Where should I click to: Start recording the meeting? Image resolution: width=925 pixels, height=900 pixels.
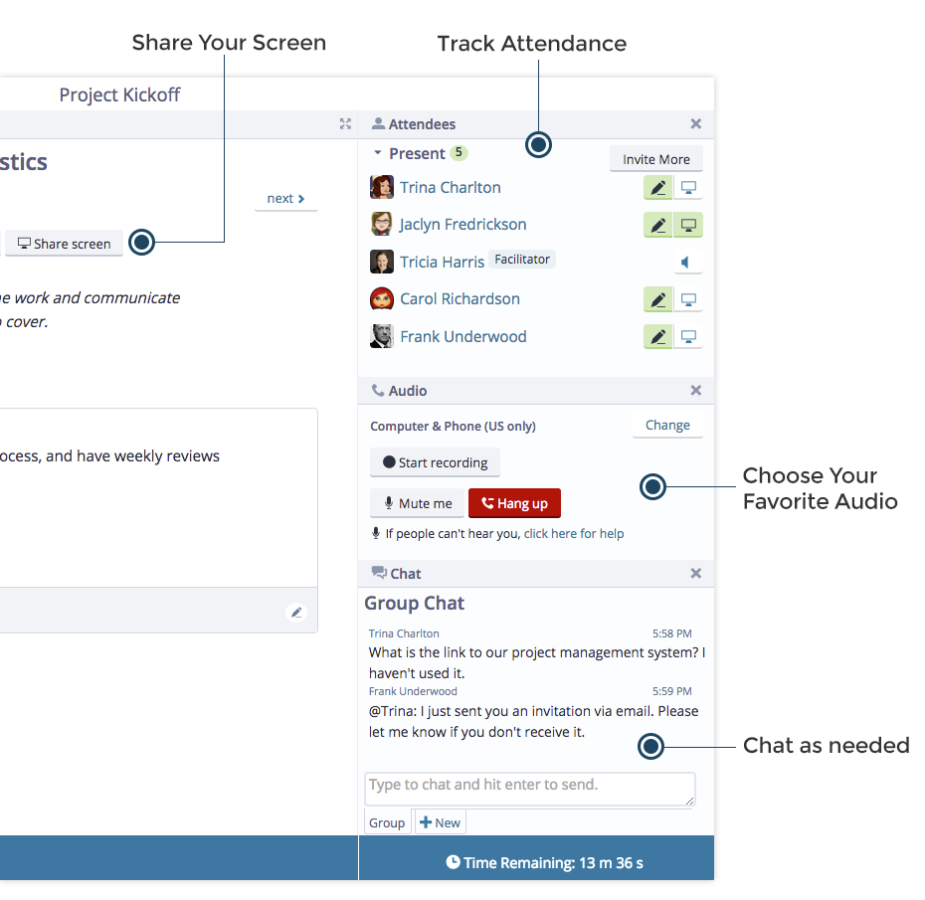pos(435,462)
